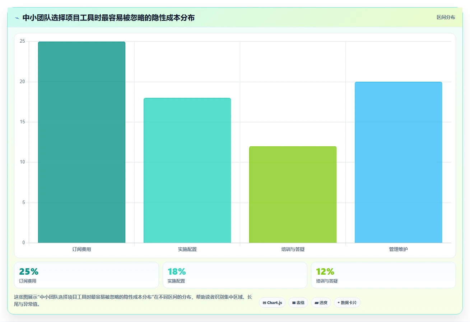Click the green 培训与答疑 bar
The width and height of the screenshot is (470, 322).
click(x=293, y=195)
